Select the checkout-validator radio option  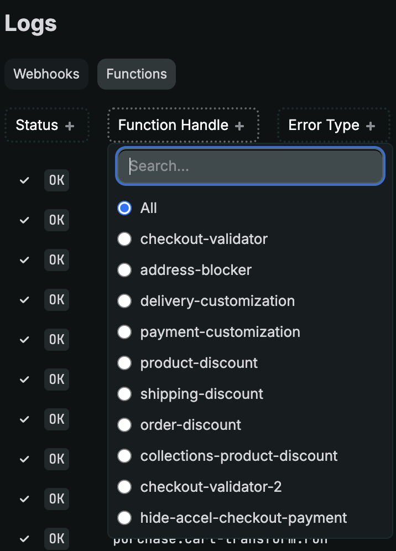pos(125,239)
